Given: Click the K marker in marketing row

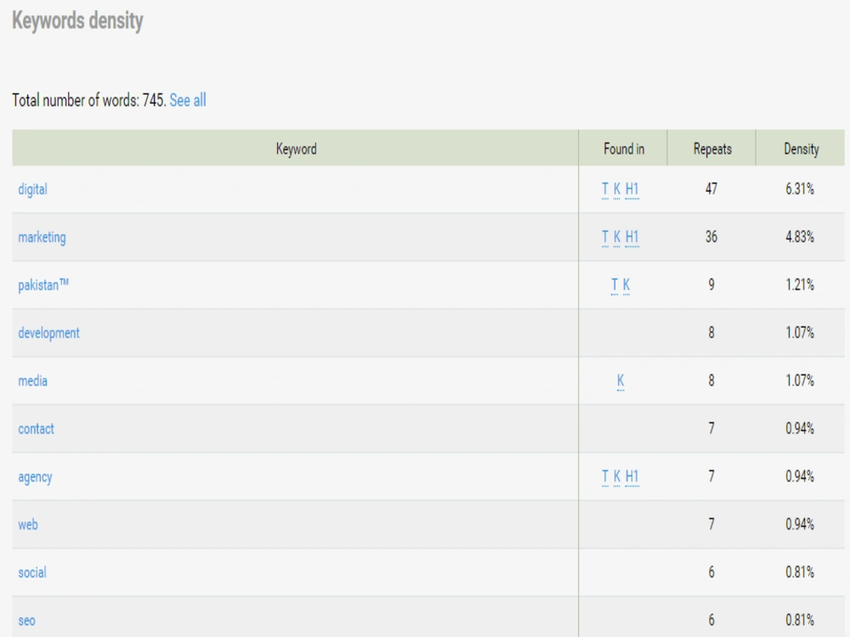Looking at the screenshot, I should pyautogui.click(x=617, y=237).
